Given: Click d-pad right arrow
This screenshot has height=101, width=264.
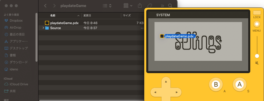Looking at the screenshot, I should coord(176,92).
